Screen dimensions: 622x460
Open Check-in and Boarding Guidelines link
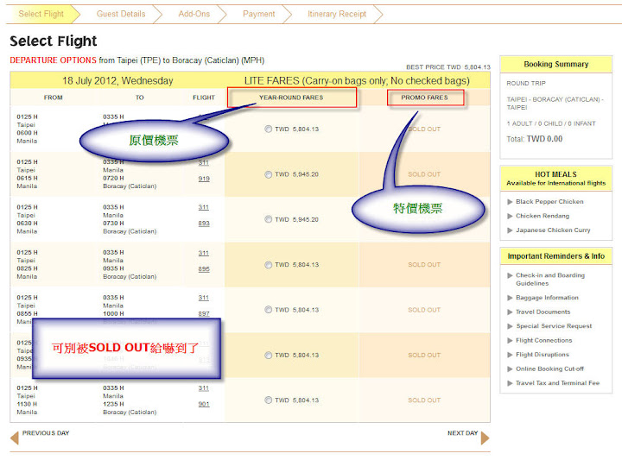pos(550,280)
